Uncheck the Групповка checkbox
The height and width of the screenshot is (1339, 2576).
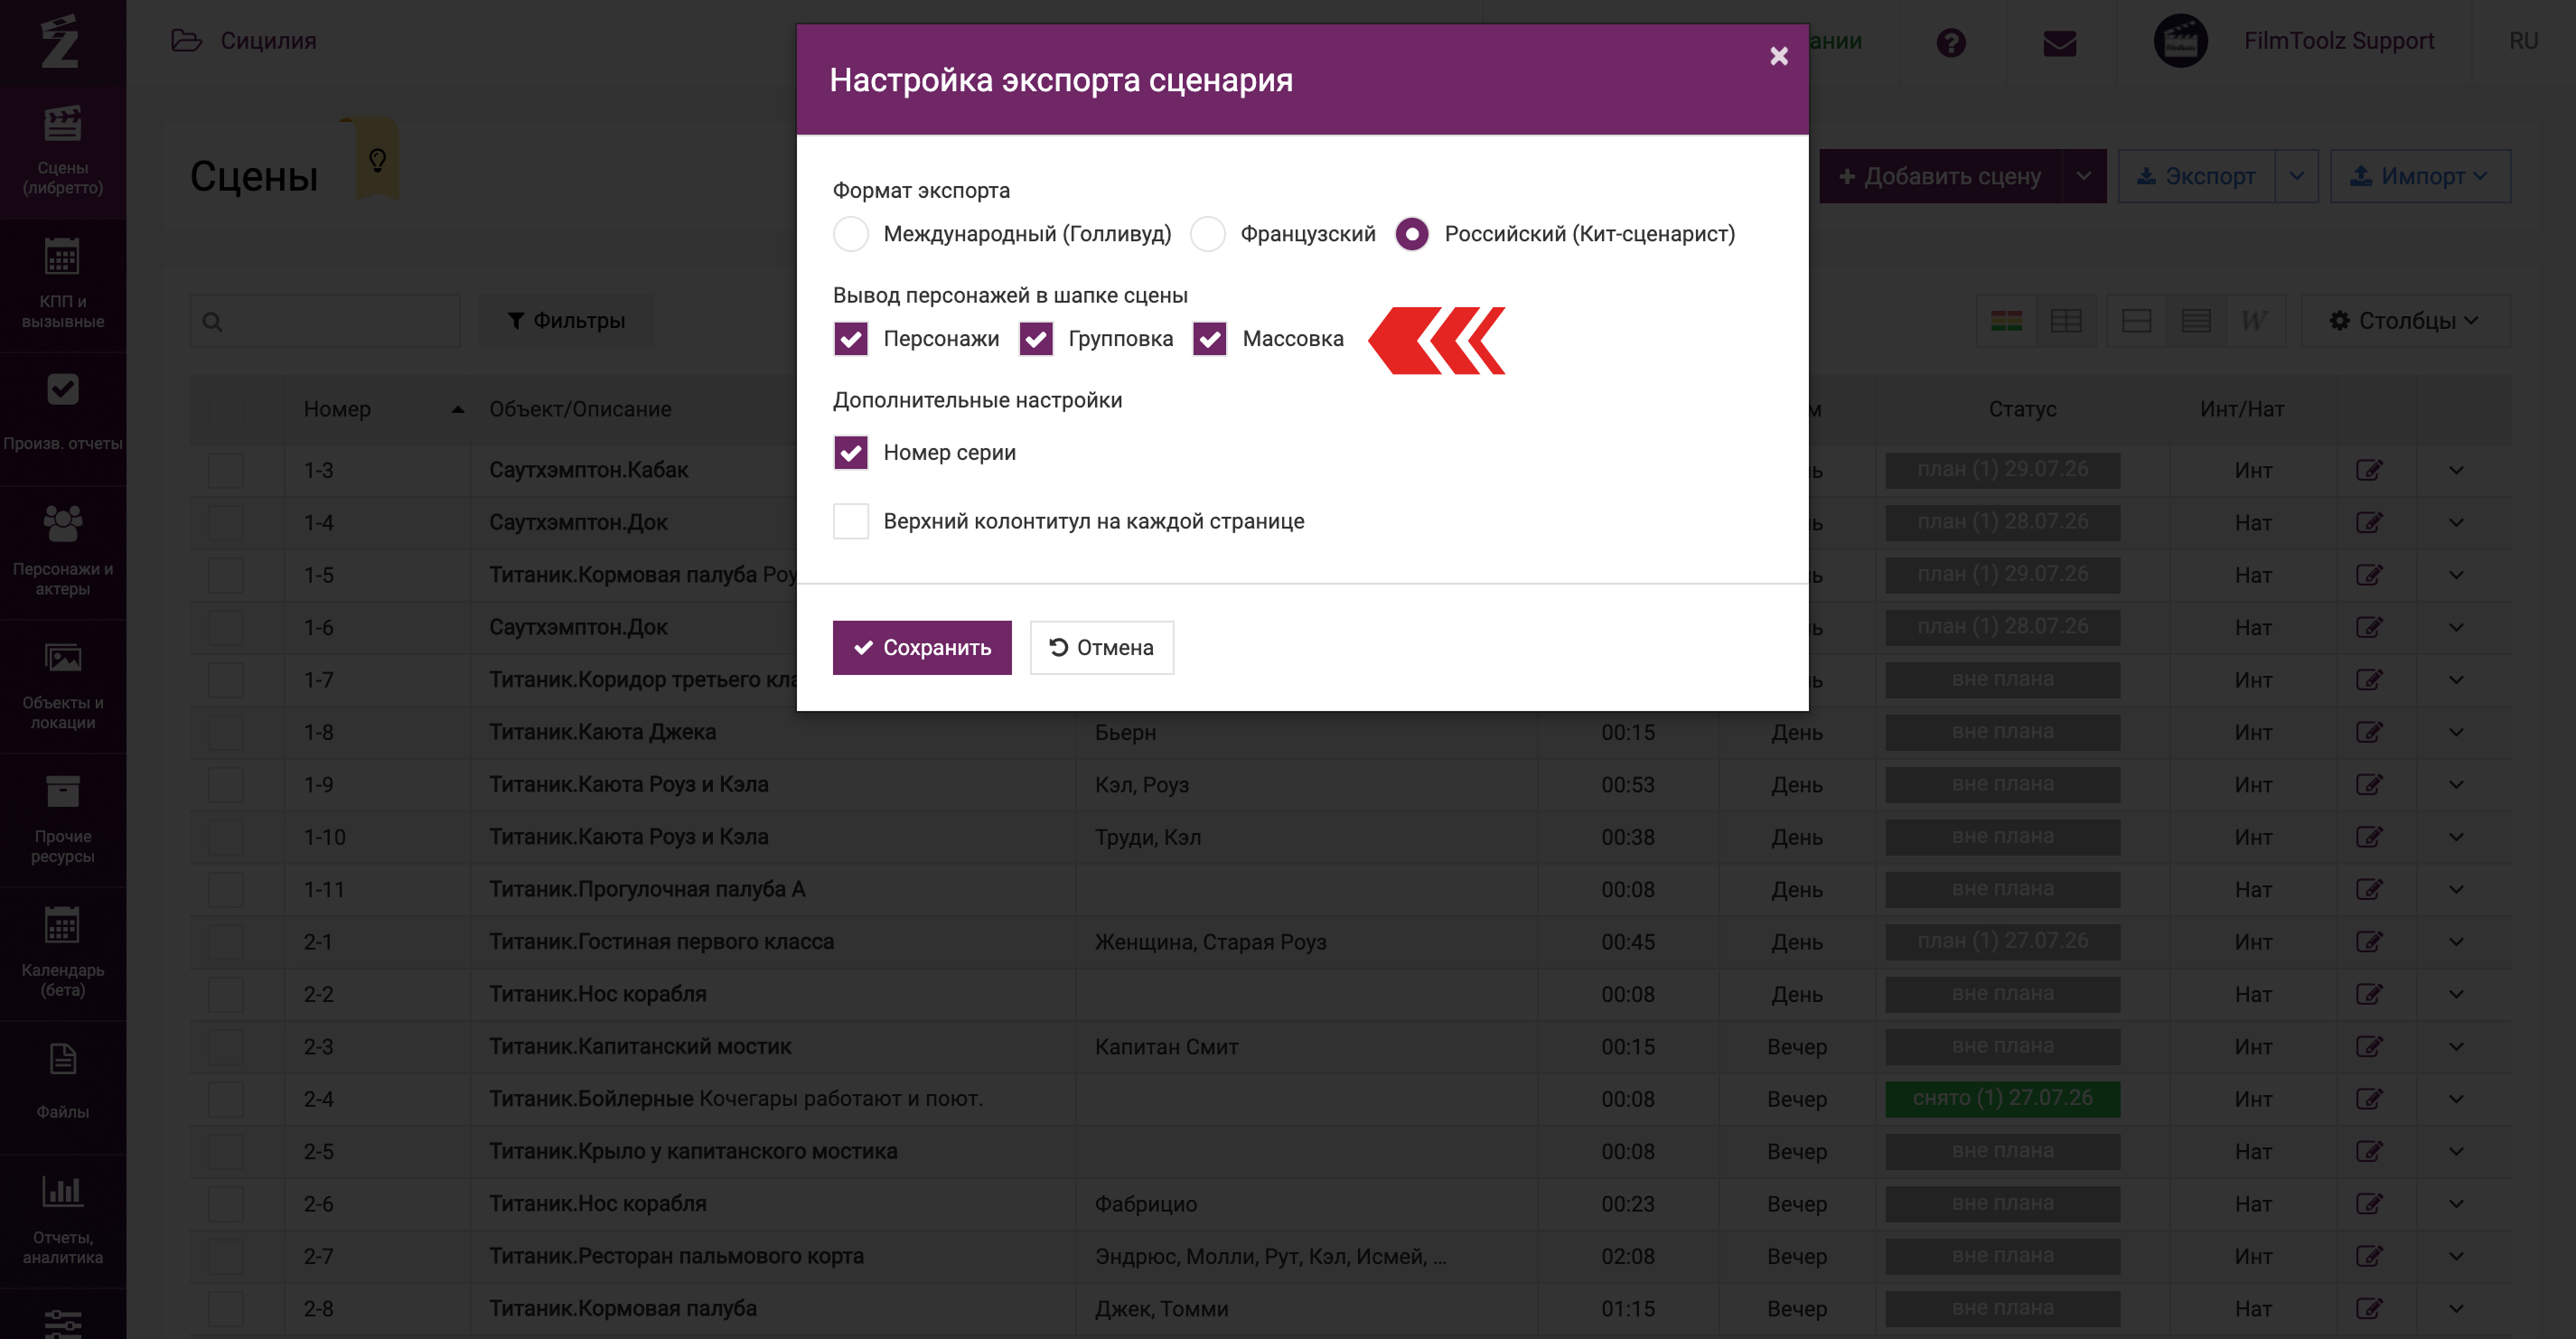click(1036, 339)
